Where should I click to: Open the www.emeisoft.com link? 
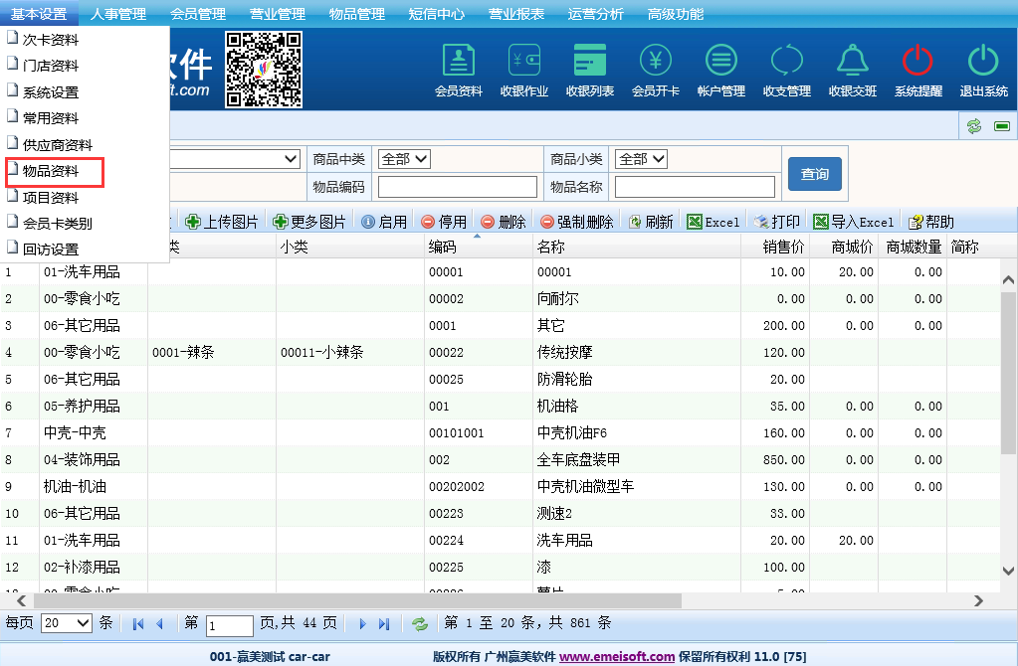coord(617,657)
